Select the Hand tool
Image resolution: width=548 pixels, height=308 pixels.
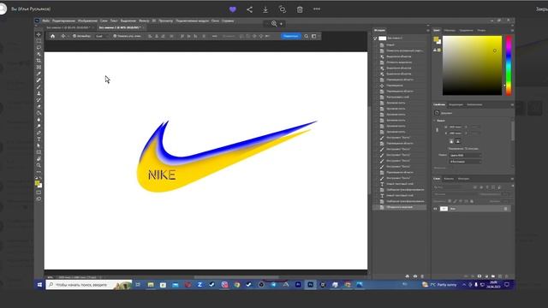(x=39, y=159)
